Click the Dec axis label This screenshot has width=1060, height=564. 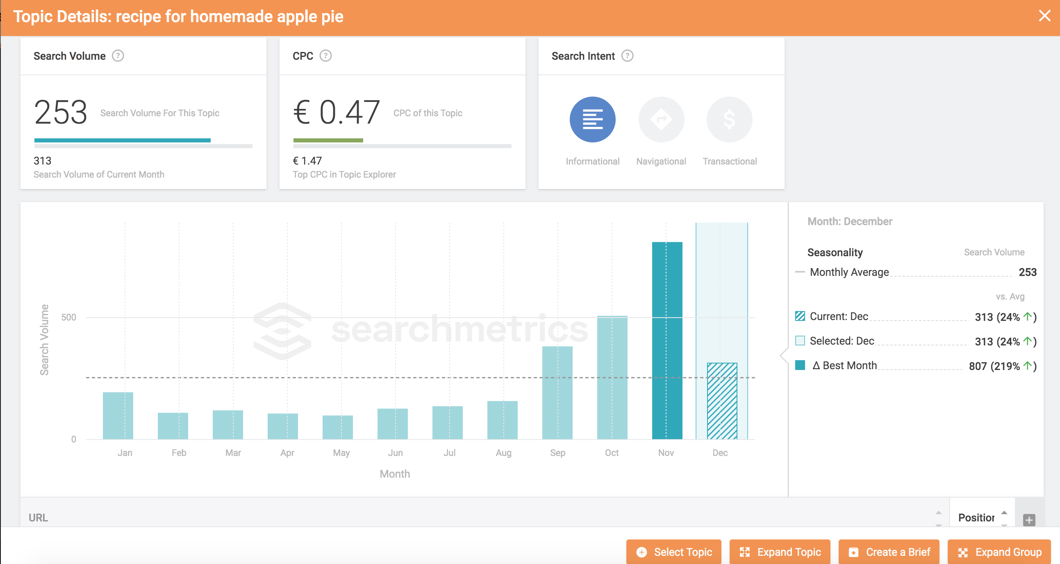[720, 453]
